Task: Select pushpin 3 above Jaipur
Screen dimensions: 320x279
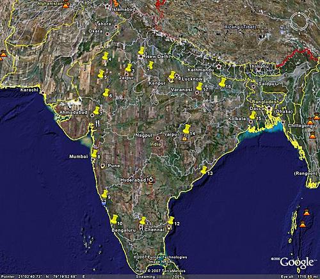Action: [x=128, y=67]
